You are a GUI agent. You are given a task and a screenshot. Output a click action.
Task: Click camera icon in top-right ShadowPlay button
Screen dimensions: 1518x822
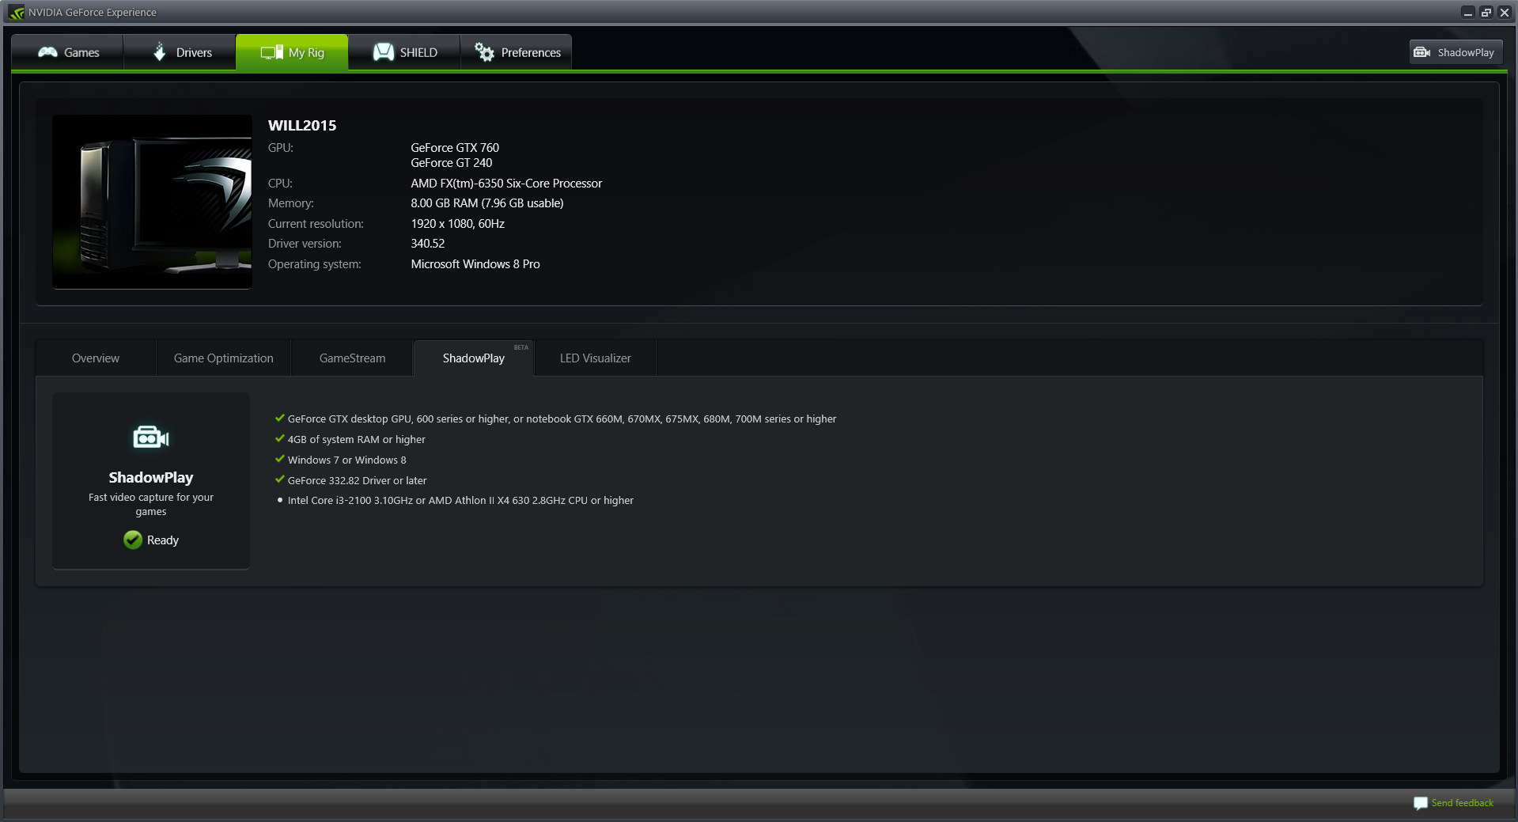1422,52
